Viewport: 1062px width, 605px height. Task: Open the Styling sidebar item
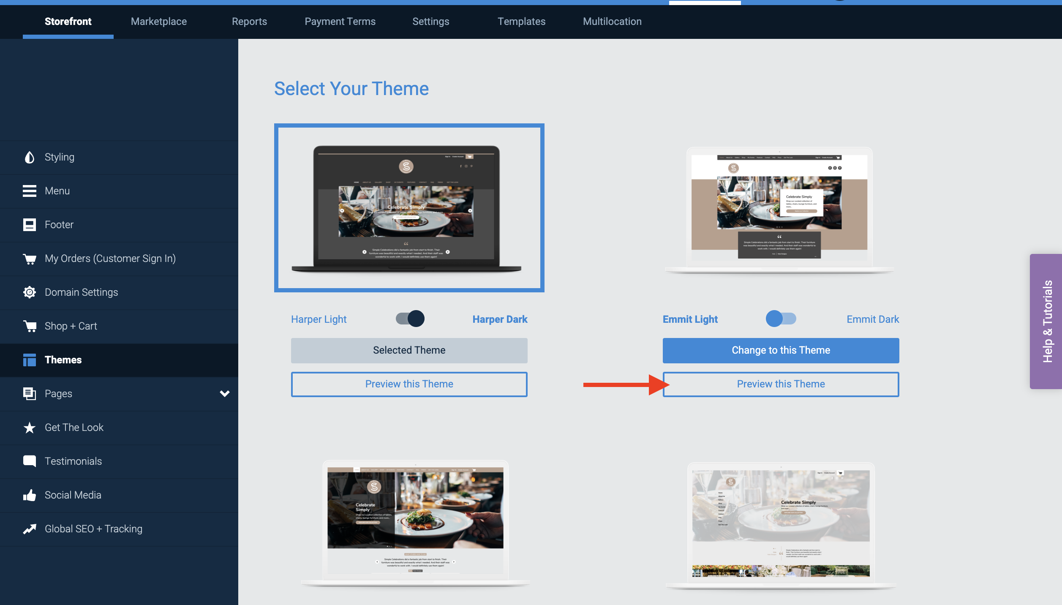[x=119, y=157]
